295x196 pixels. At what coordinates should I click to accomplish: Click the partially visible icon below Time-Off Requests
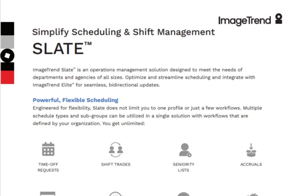pyautogui.click(x=48, y=194)
